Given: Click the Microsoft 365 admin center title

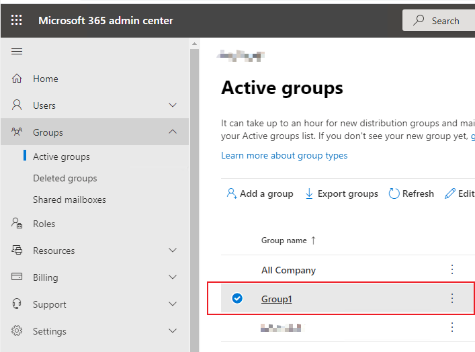Looking at the screenshot, I should pos(105,21).
